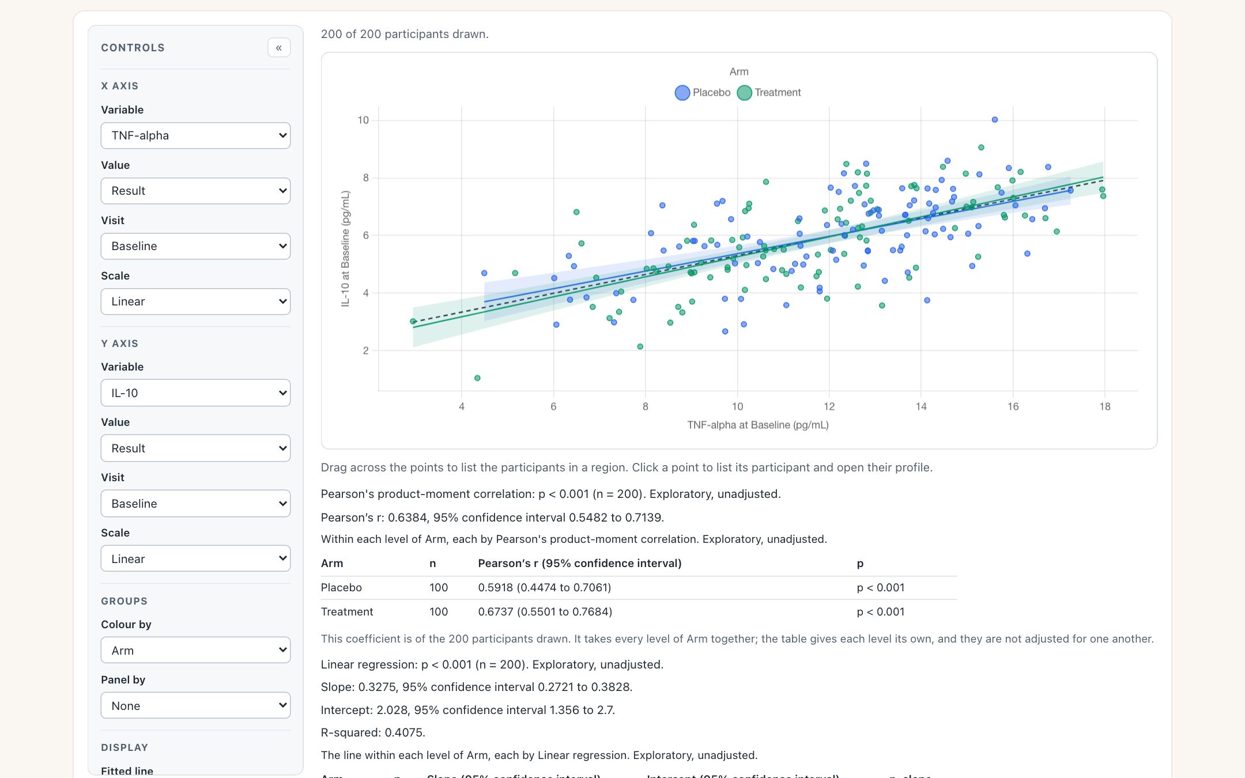
Task: Click the lowest green point near IL-10 value 1
Action: (x=477, y=378)
